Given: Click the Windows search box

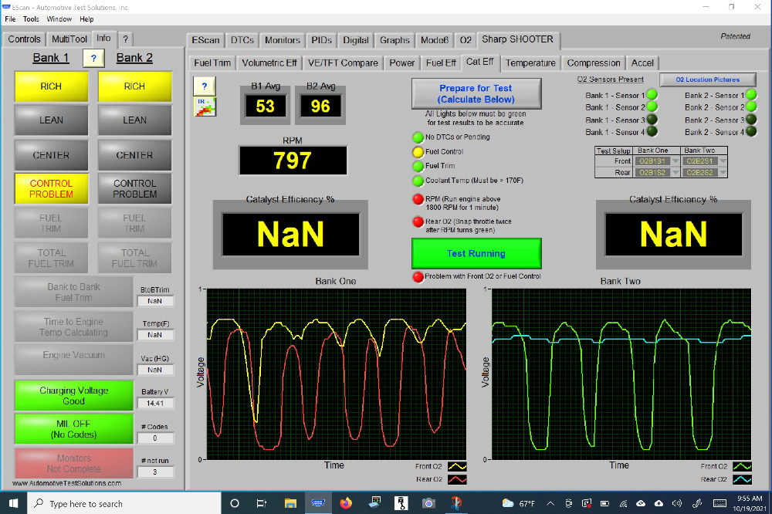Looking at the screenshot, I should [124, 503].
